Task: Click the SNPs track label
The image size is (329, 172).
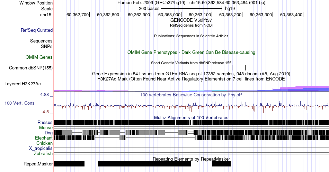Action: pyautogui.click(x=47, y=46)
